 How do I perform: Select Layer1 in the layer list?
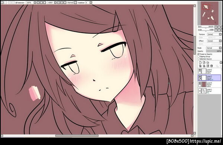pos(210,91)
